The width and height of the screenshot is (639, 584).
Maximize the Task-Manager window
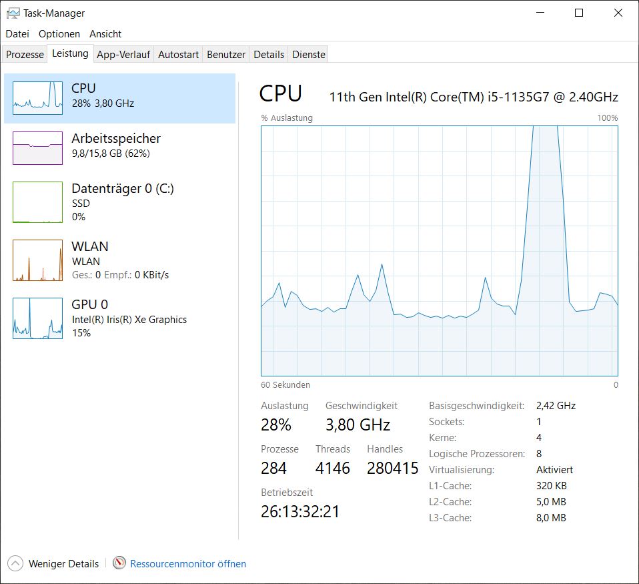coord(579,13)
